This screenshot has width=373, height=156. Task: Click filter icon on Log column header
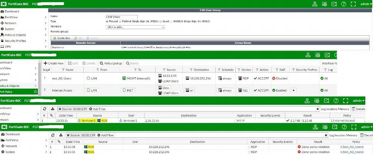tap(325, 70)
